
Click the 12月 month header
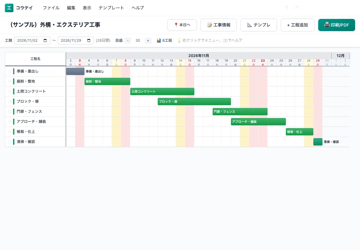click(x=340, y=55)
